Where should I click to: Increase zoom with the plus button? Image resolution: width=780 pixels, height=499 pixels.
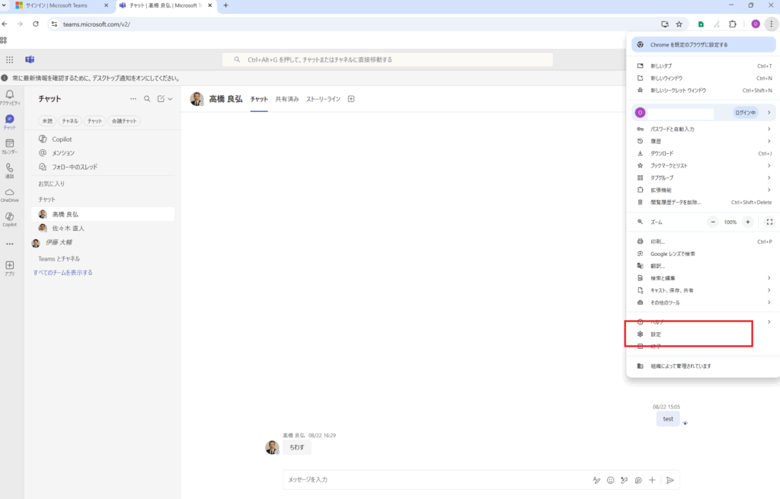(748, 222)
